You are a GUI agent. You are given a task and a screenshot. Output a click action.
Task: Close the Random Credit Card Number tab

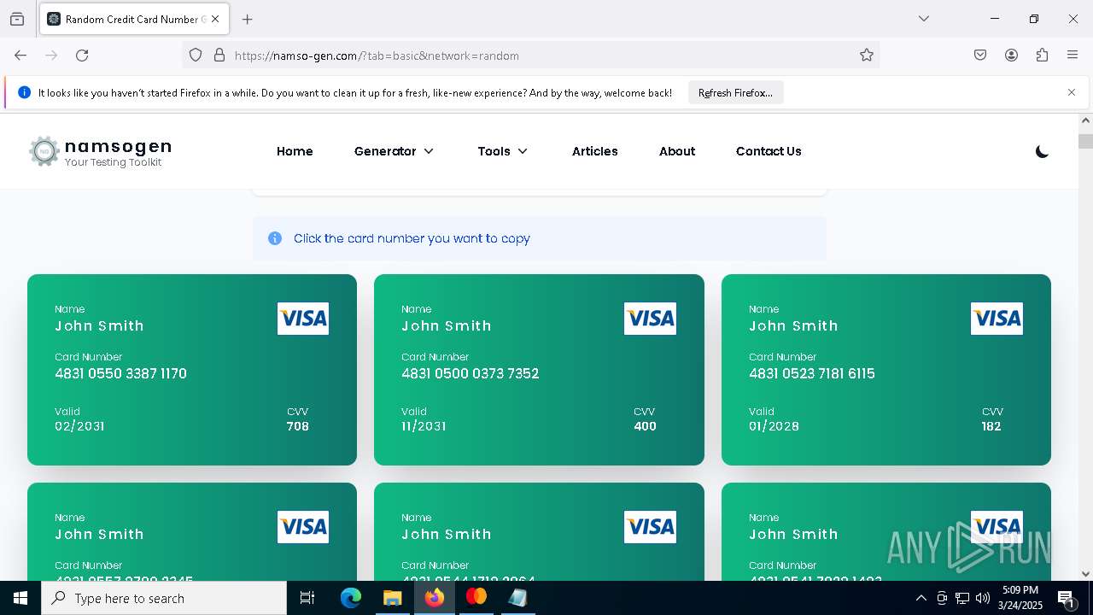(x=215, y=19)
